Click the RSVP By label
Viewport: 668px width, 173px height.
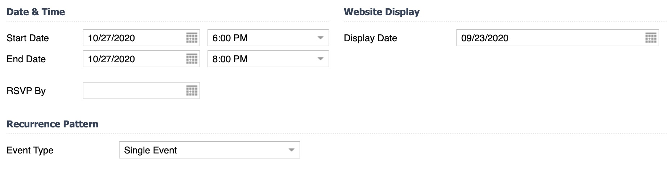click(26, 91)
